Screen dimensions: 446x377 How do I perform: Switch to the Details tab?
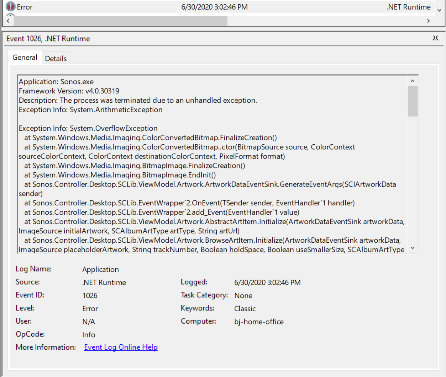pyautogui.click(x=56, y=59)
